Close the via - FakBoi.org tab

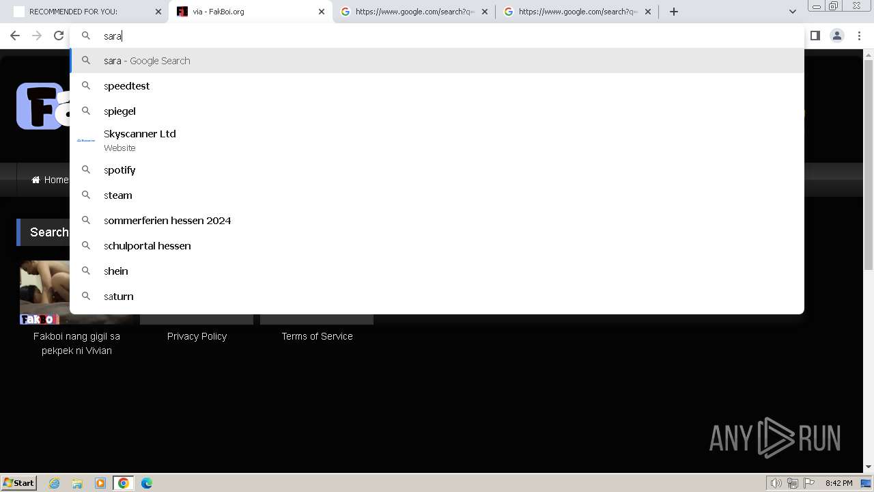click(322, 12)
